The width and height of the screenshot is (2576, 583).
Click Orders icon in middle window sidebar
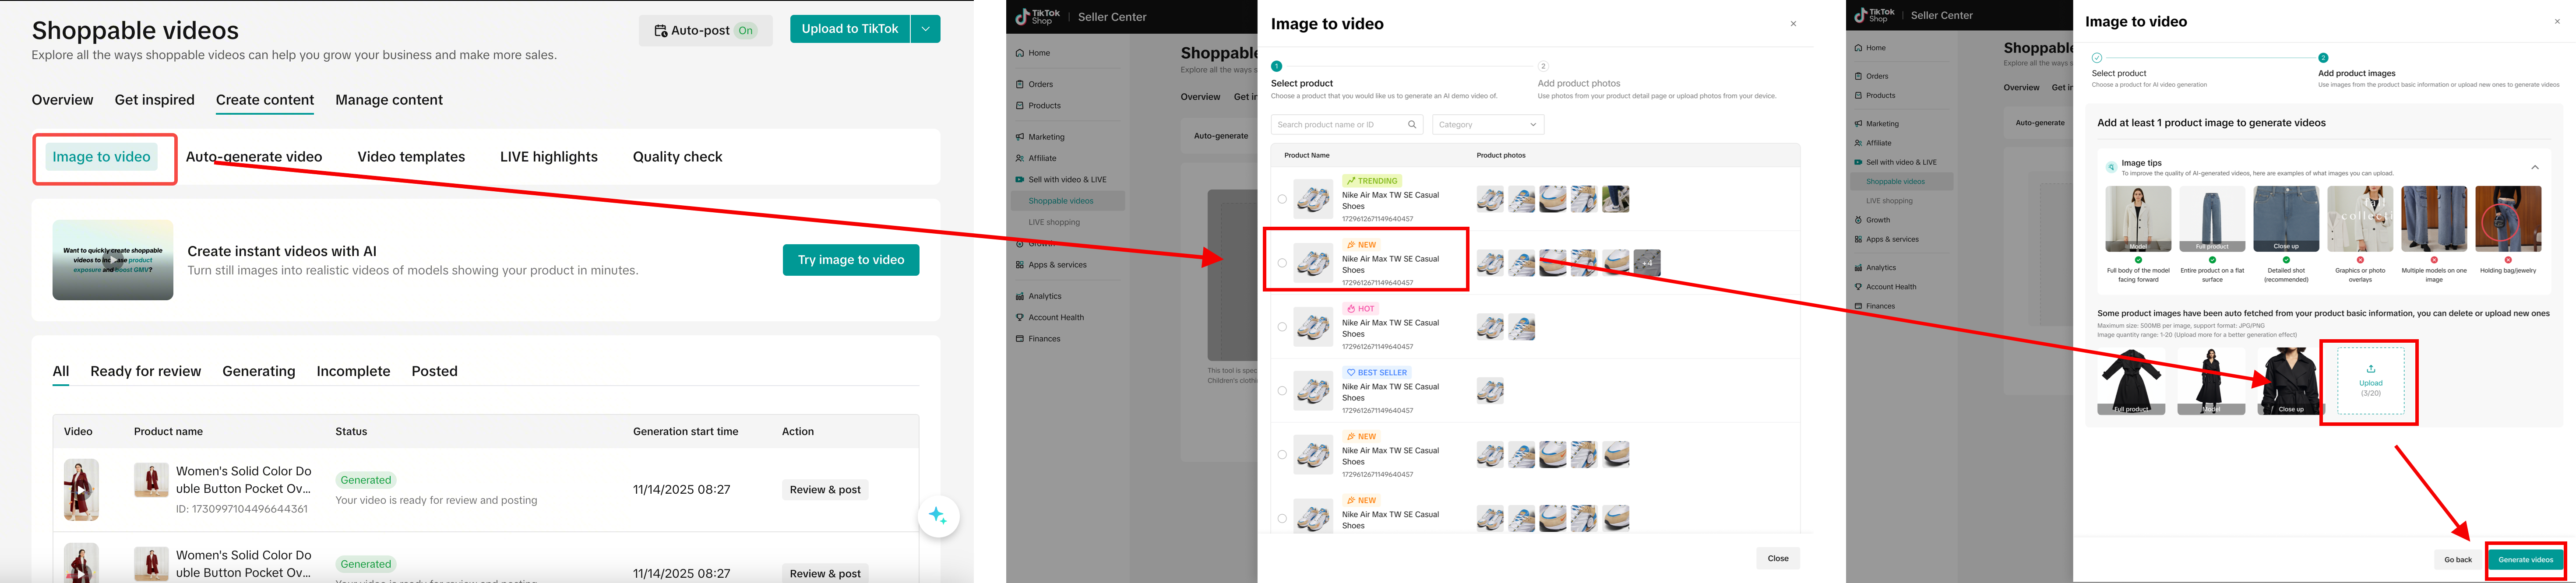click(1019, 84)
